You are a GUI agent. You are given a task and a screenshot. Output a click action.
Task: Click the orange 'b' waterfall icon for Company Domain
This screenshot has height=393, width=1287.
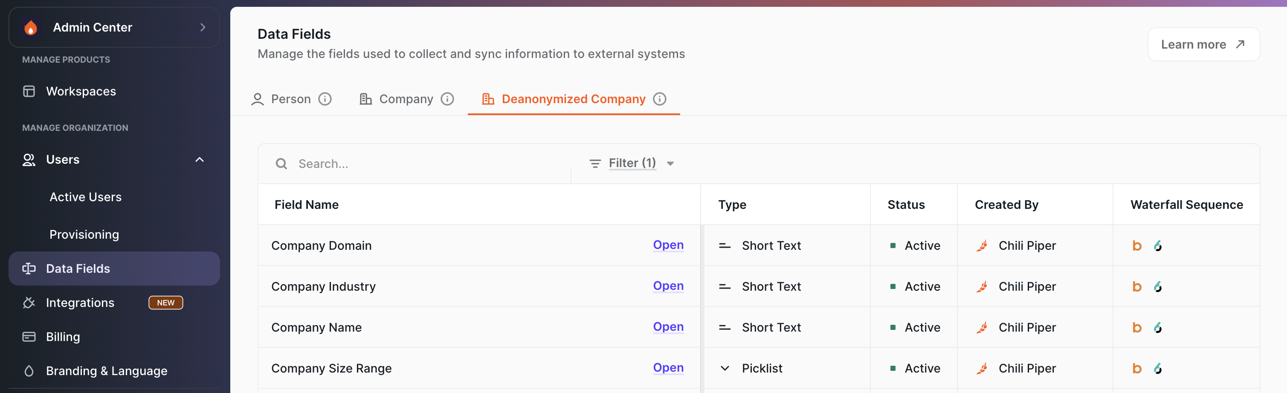tap(1136, 246)
